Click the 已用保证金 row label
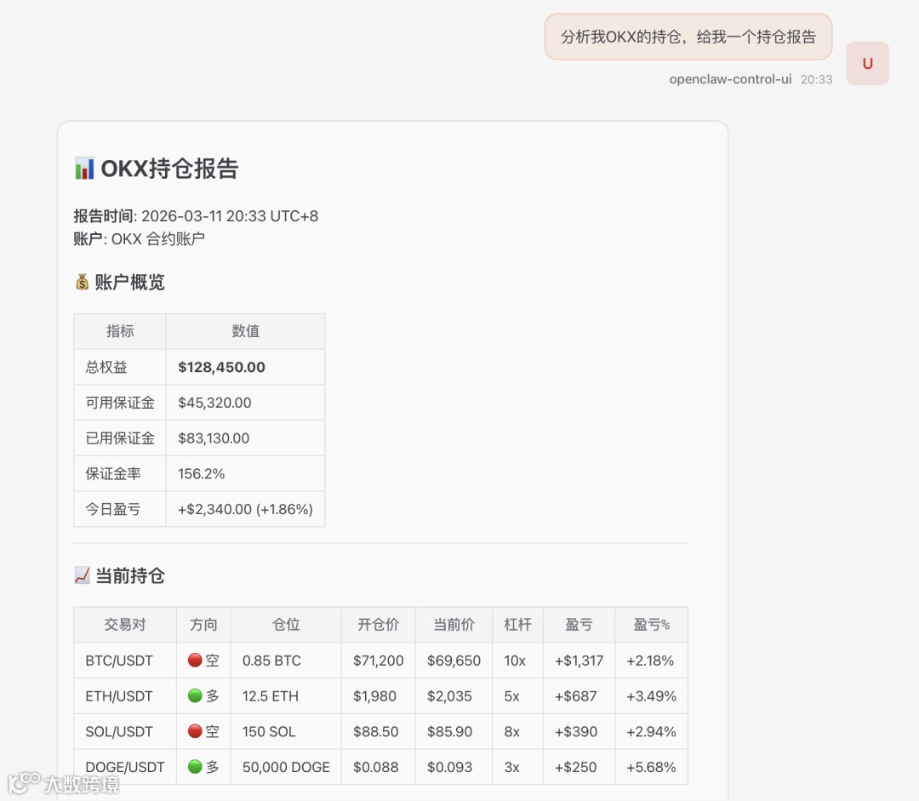Screen dimensions: 919x801 click(x=120, y=438)
